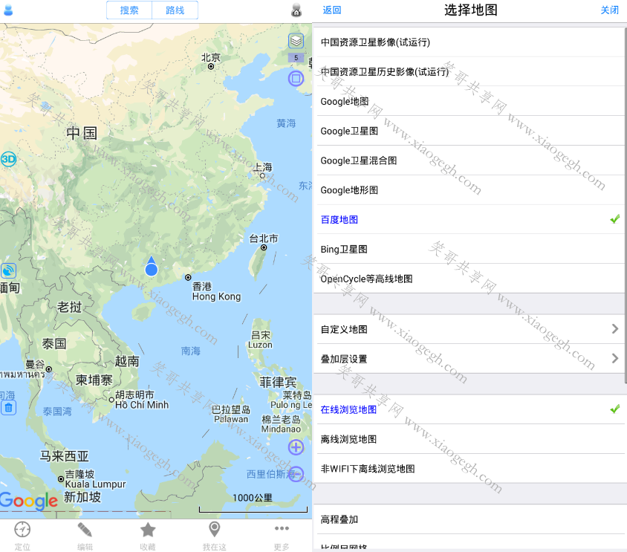Tap the 台北市 city label

(x=264, y=238)
